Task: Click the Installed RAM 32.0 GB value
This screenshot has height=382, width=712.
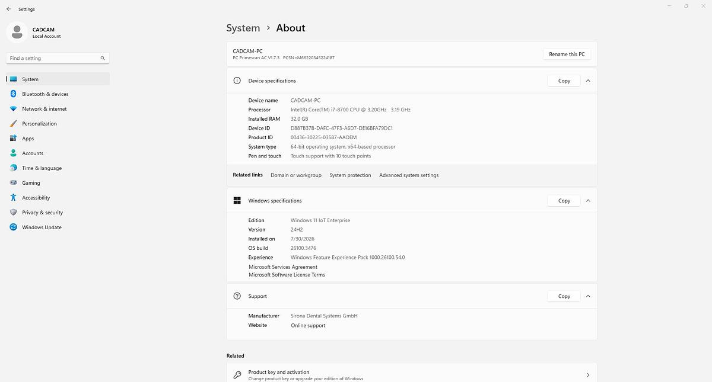Action: click(299, 119)
